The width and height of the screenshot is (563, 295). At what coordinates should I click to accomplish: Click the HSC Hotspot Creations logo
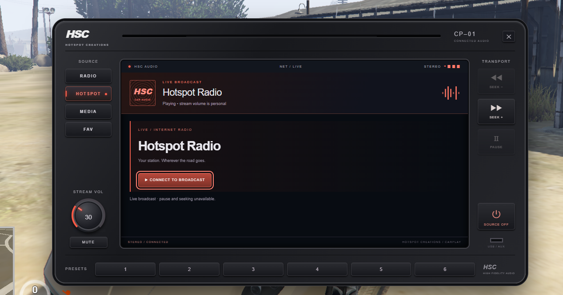click(x=87, y=37)
